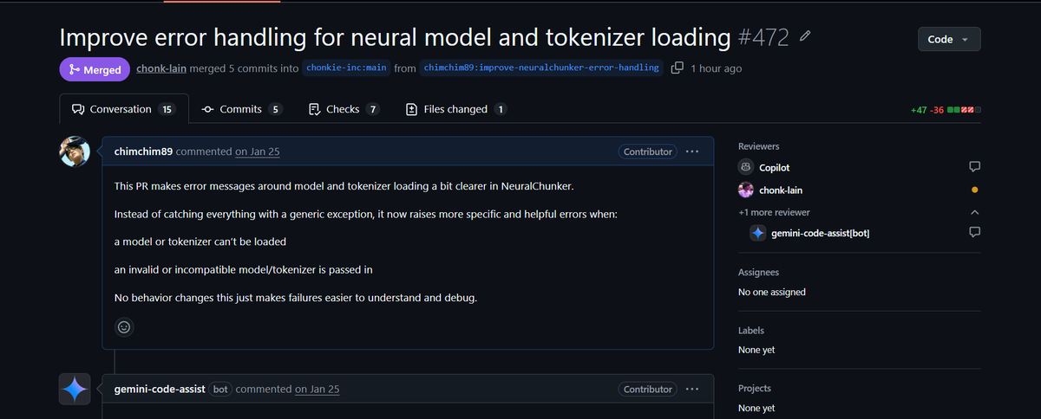Screen dimensions: 1041x419
Task: Open the Checks tab
Action: [344, 109]
